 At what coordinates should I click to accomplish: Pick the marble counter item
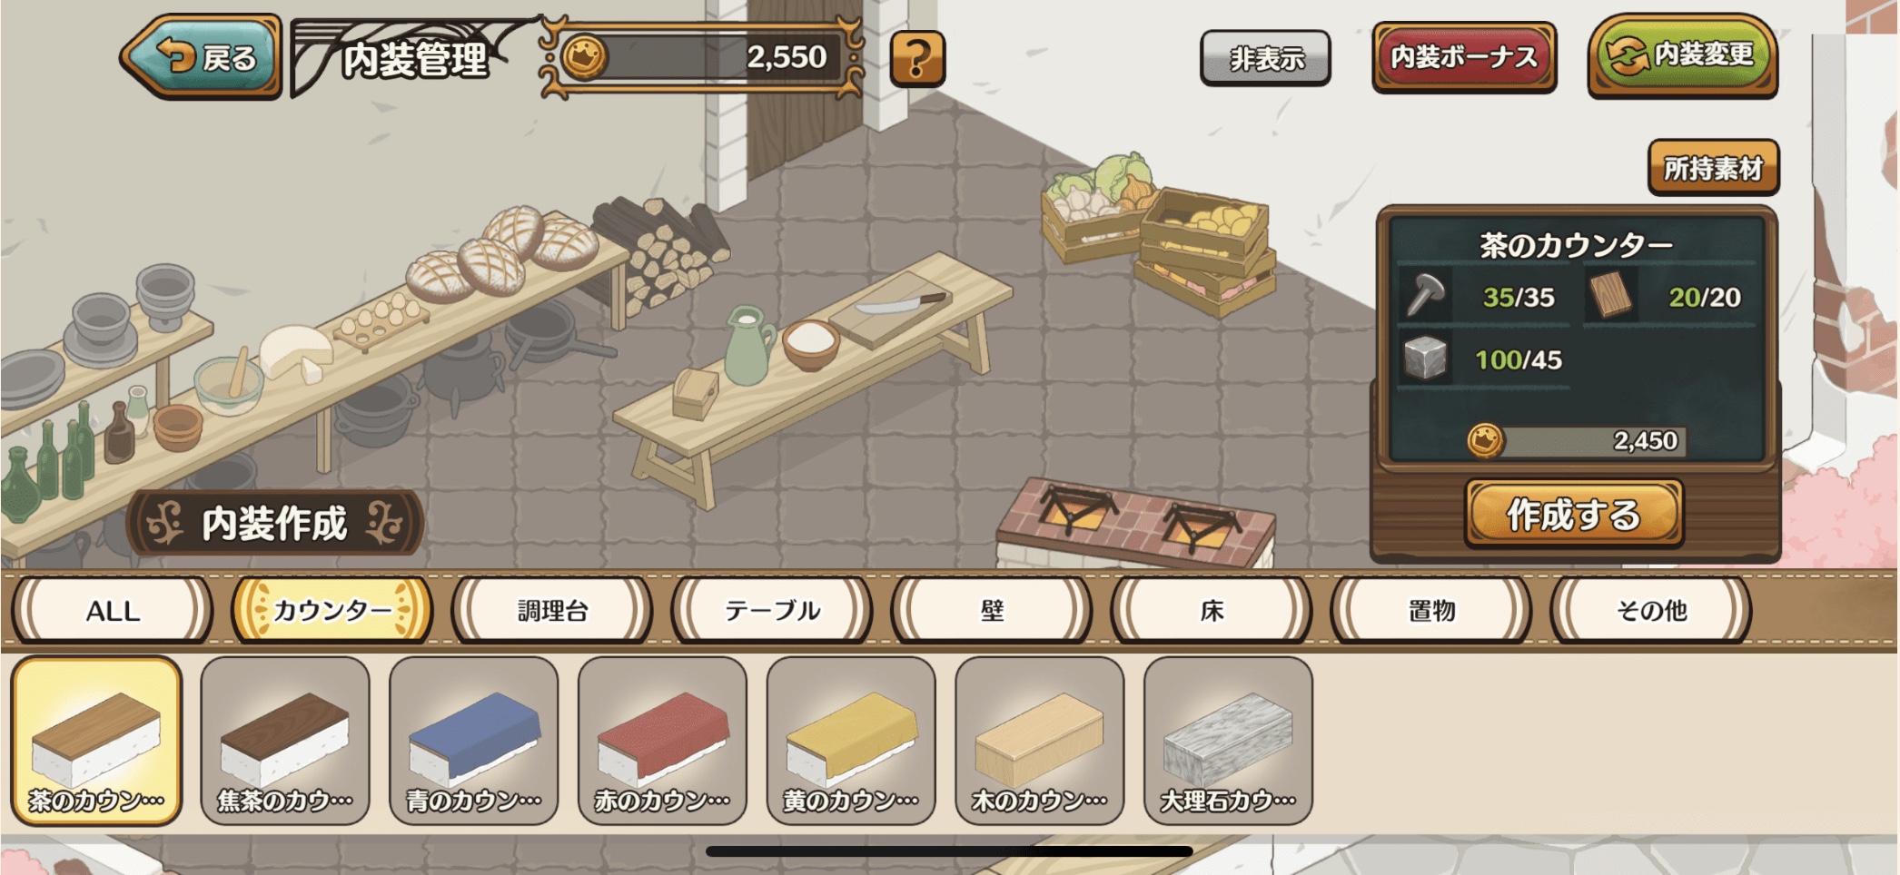pos(1228,741)
